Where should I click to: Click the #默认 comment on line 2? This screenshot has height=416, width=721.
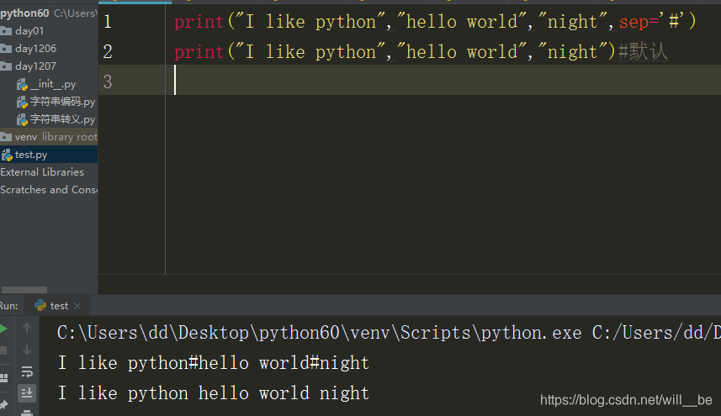coord(644,51)
